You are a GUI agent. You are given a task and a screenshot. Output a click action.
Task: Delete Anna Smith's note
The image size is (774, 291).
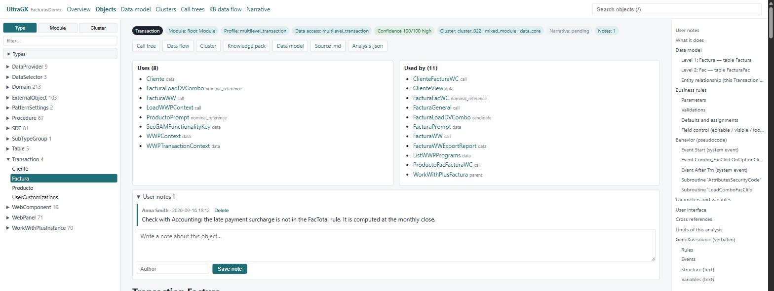[222, 211]
